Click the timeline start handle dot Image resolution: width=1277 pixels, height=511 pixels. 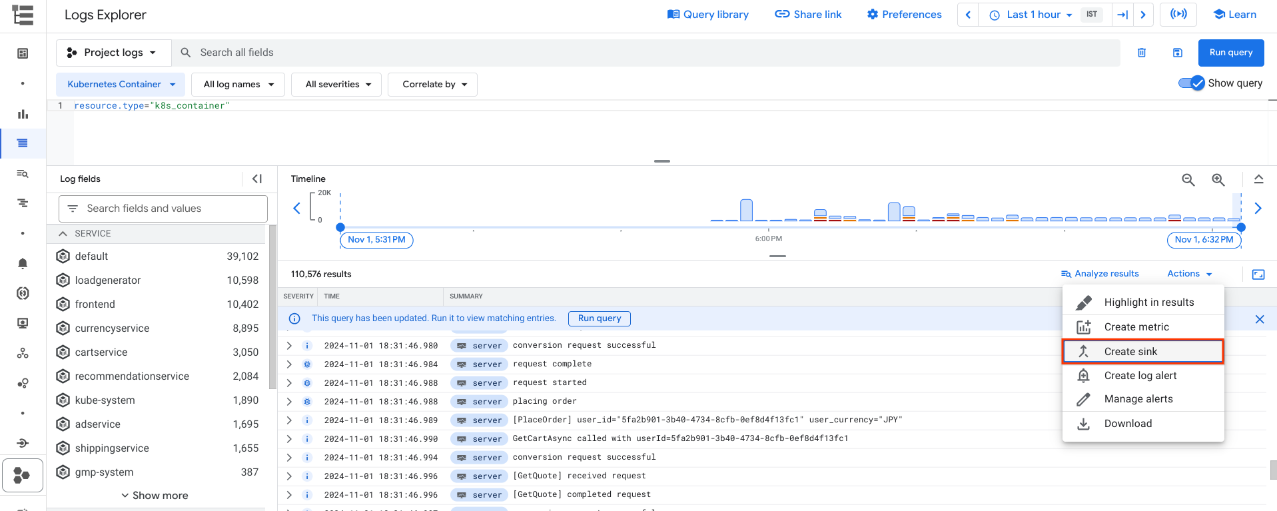click(340, 228)
